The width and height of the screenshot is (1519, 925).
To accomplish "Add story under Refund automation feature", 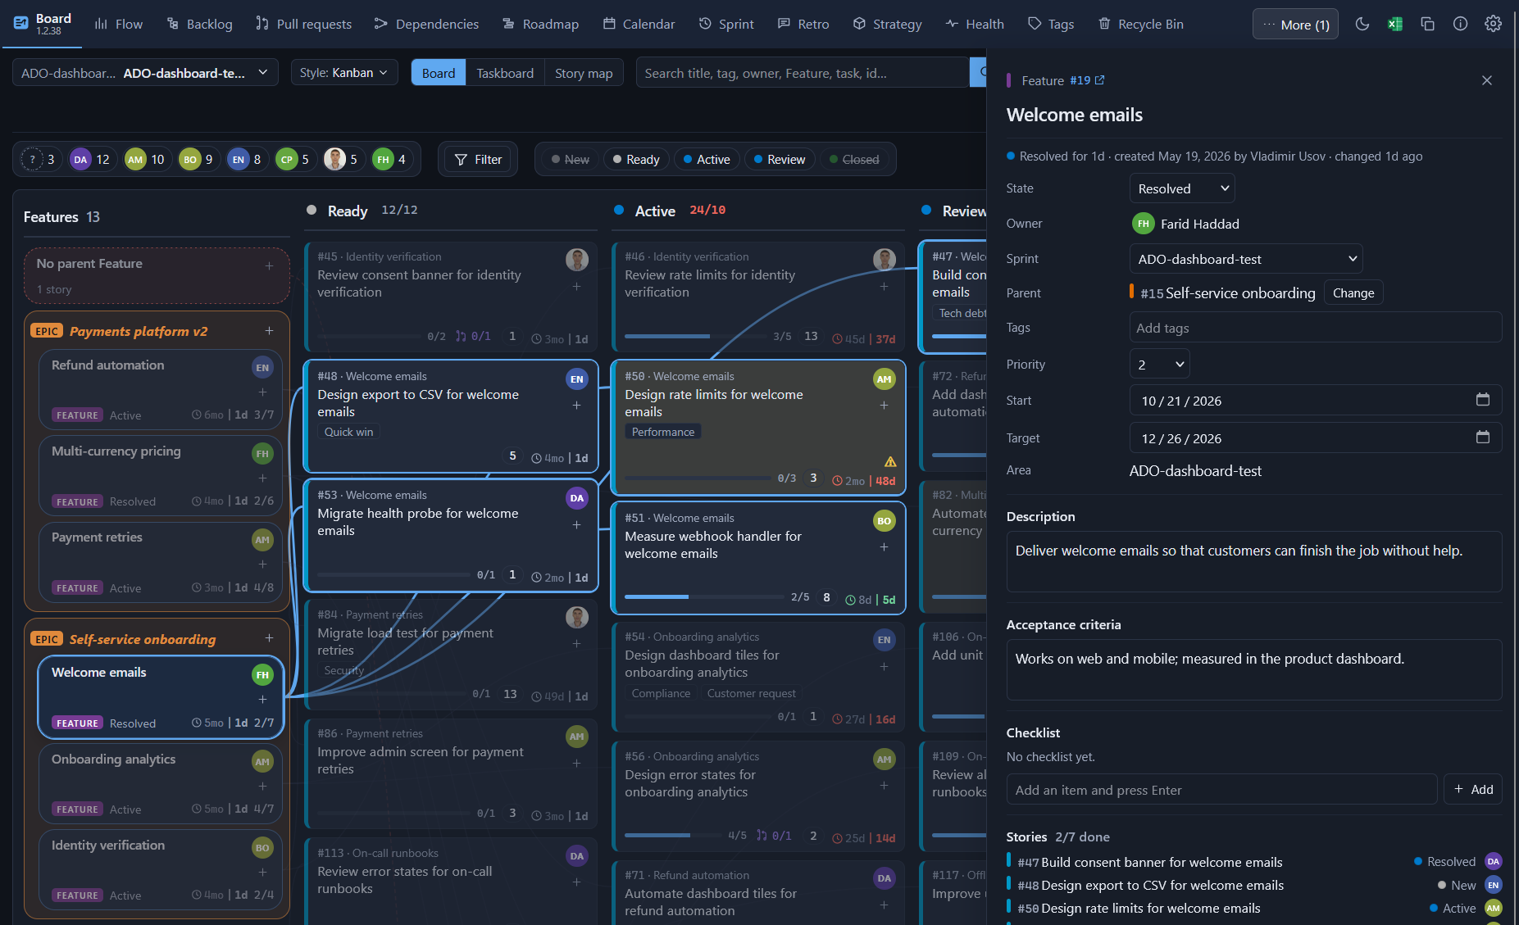I will tap(262, 392).
